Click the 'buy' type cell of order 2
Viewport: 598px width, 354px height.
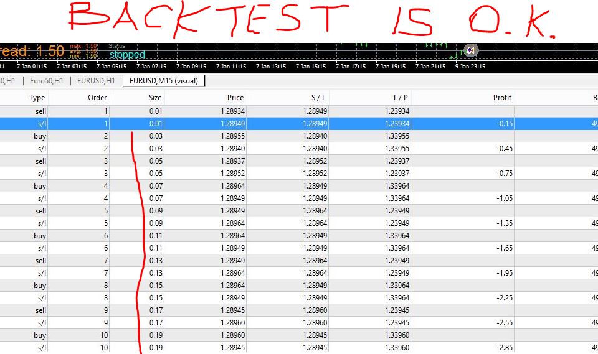(40, 136)
